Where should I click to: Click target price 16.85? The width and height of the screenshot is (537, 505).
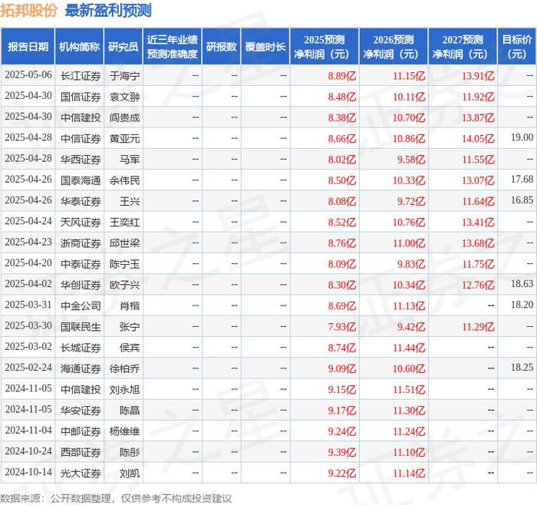(522, 200)
